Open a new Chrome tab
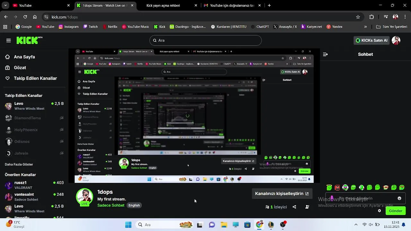Screen dimensions: 411x231 coord(269,5)
